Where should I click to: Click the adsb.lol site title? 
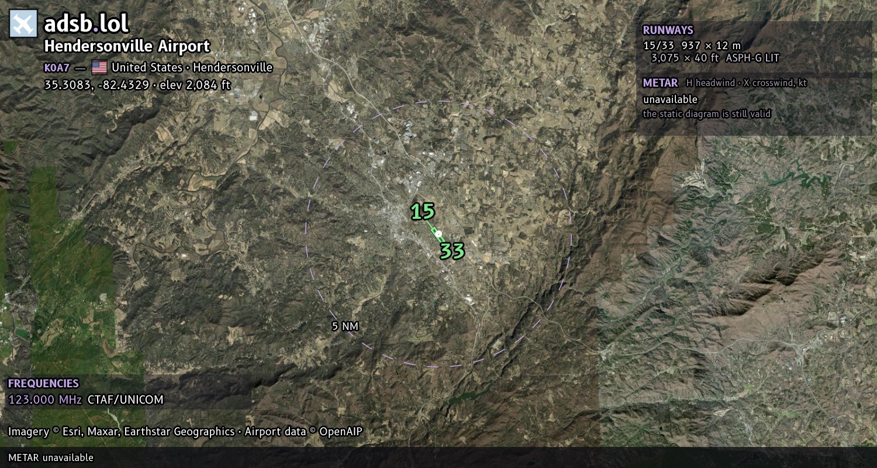87,24
